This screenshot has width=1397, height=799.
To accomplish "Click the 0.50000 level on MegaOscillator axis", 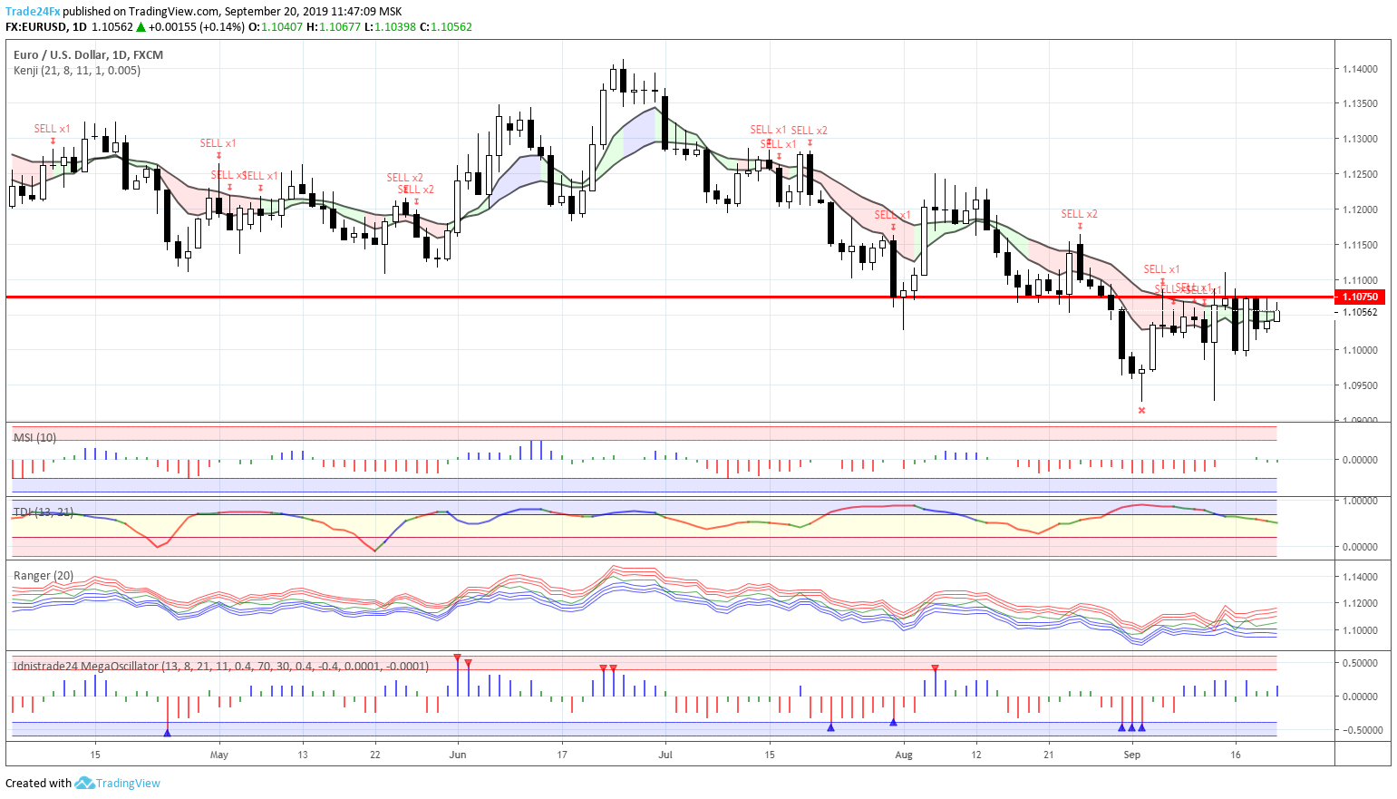I will pyautogui.click(x=1362, y=663).
